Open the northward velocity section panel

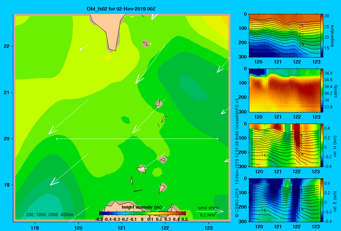click(284, 145)
